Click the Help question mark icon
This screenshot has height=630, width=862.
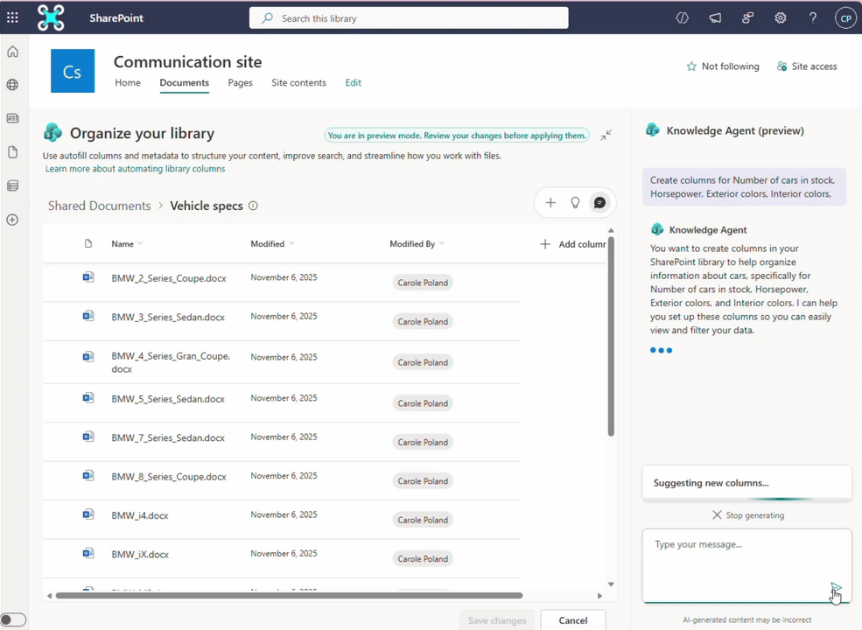pos(812,17)
